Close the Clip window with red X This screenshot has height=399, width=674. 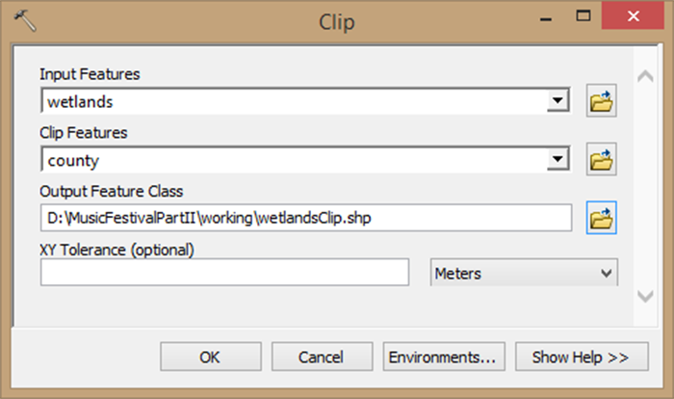click(632, 16)
